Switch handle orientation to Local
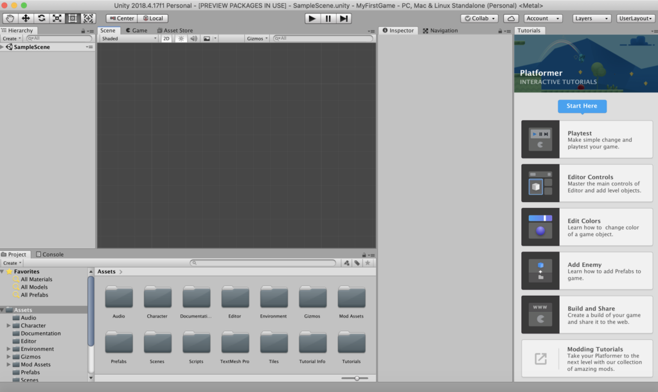 point(152,18)
